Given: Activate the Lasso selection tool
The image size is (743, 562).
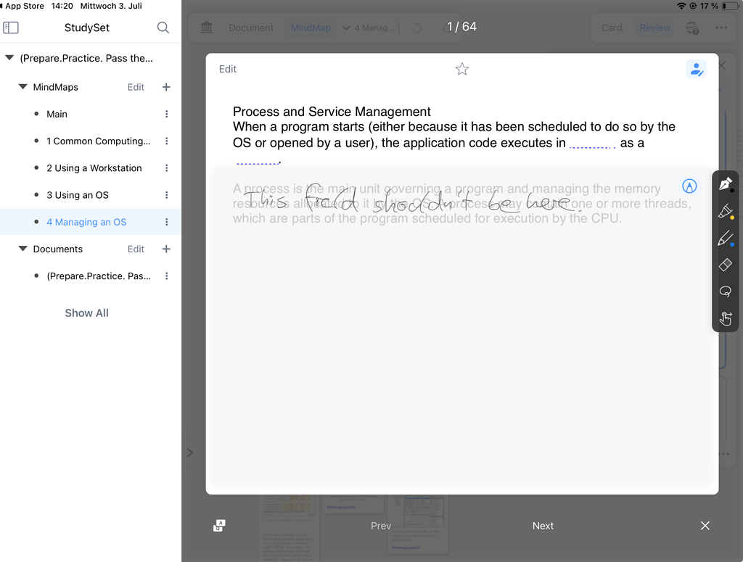Looking at the screenshot, I should pyautogui.click(x=725, y=291).
